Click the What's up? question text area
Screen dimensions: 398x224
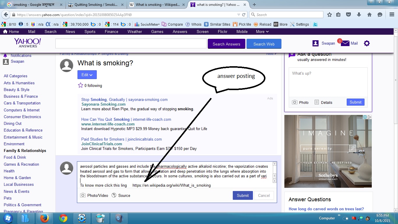tap(328, 83)
